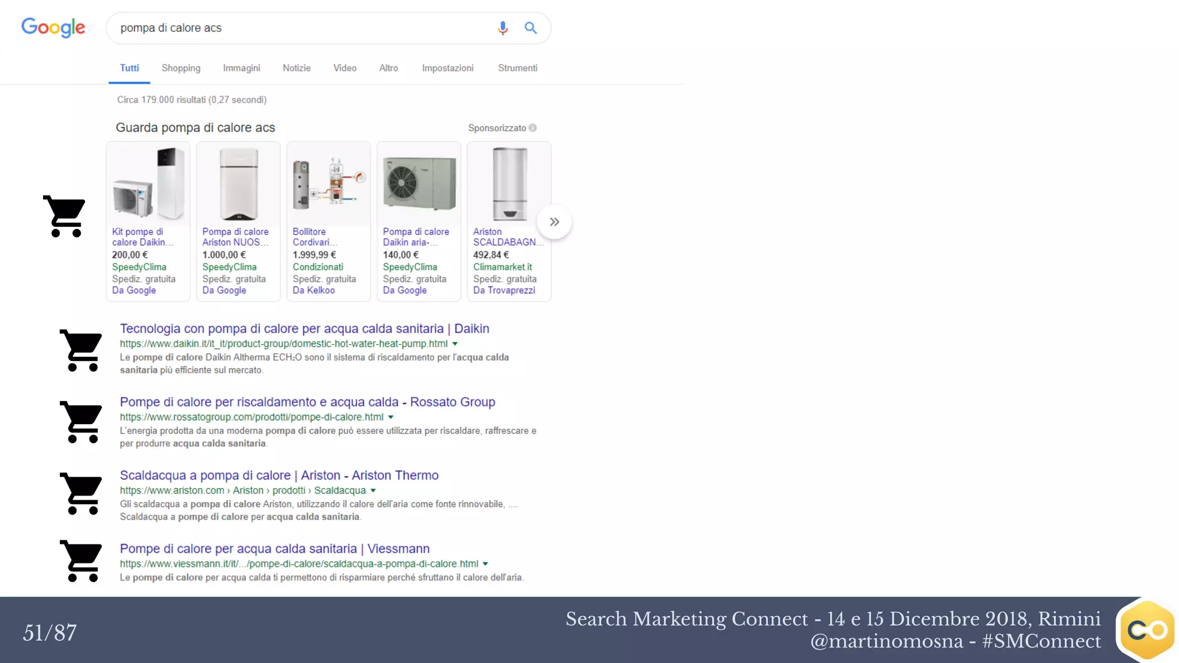This screenshot has height=663, width=1179.
Task: Open the Bollitore Cordivari product image
Action: coord(329,184)
